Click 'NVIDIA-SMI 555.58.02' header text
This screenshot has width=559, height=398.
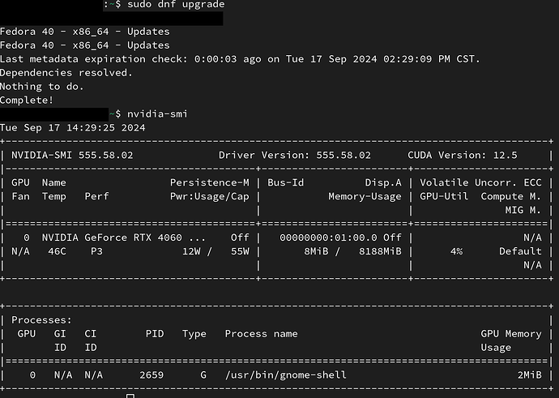(72, 155)
